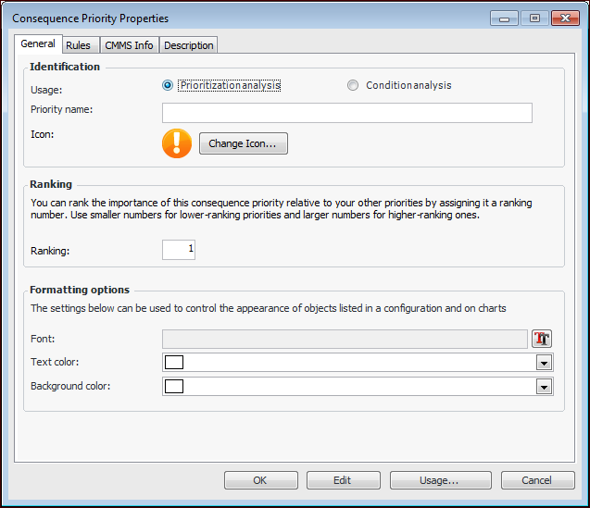Open the CMMS Info tab
590x508 pixels.
(x=129, y=44)
